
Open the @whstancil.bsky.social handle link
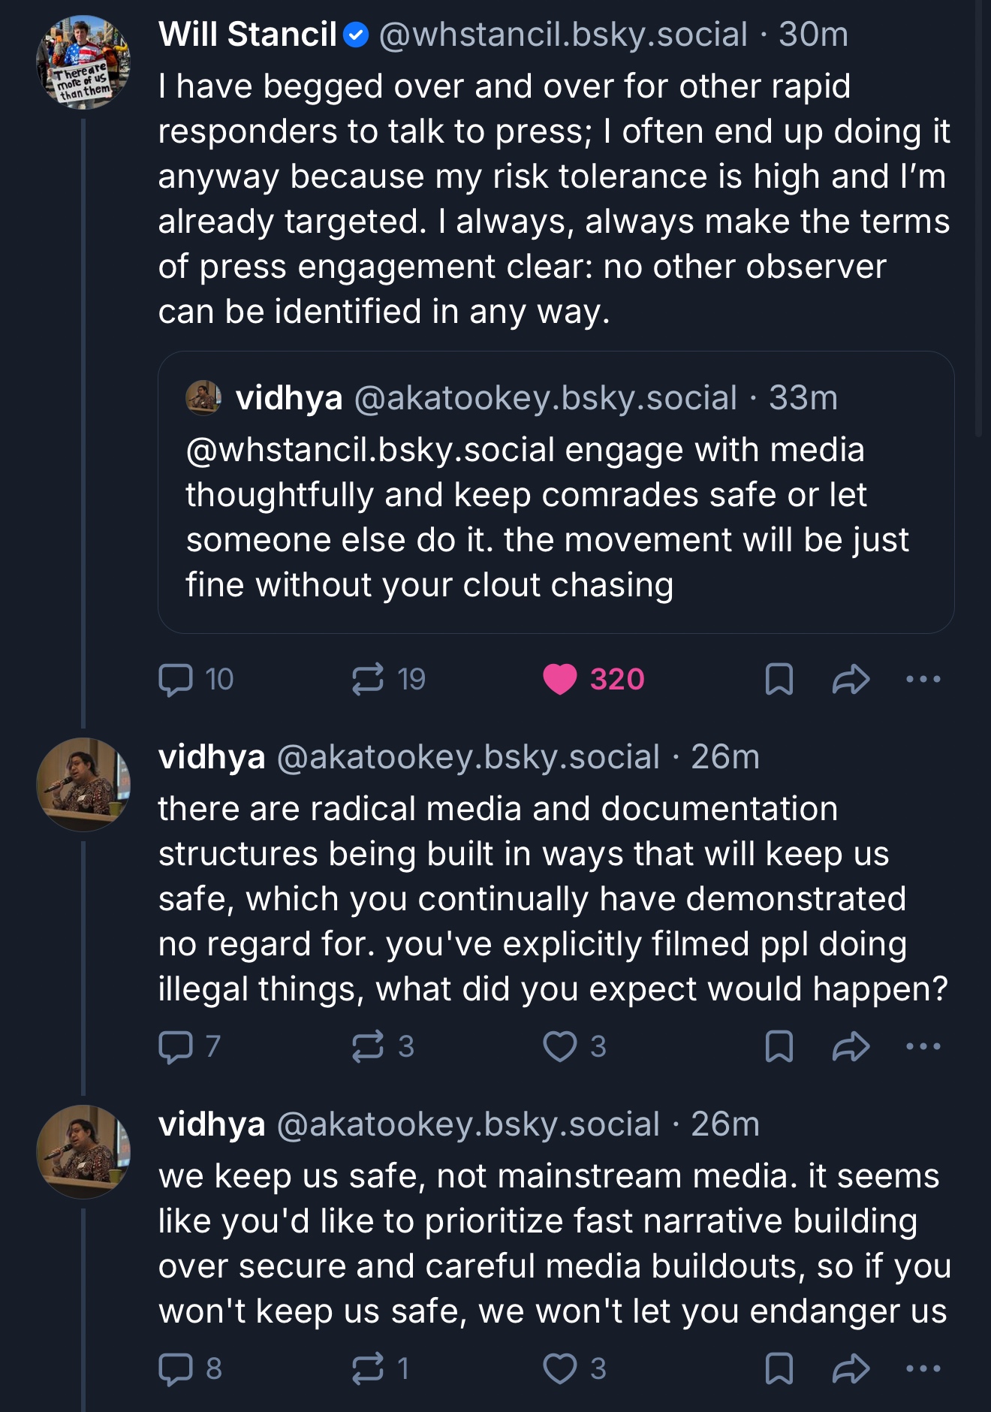click(563, 35)
